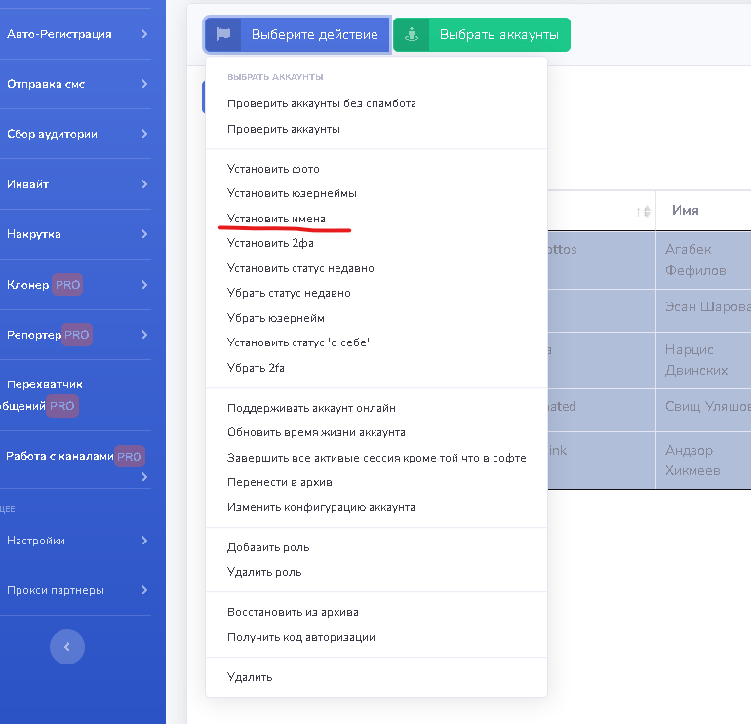Expand the Авто-Регистрация sidebar section
This screenshot has width=751, height=724.
pos(76,34)
